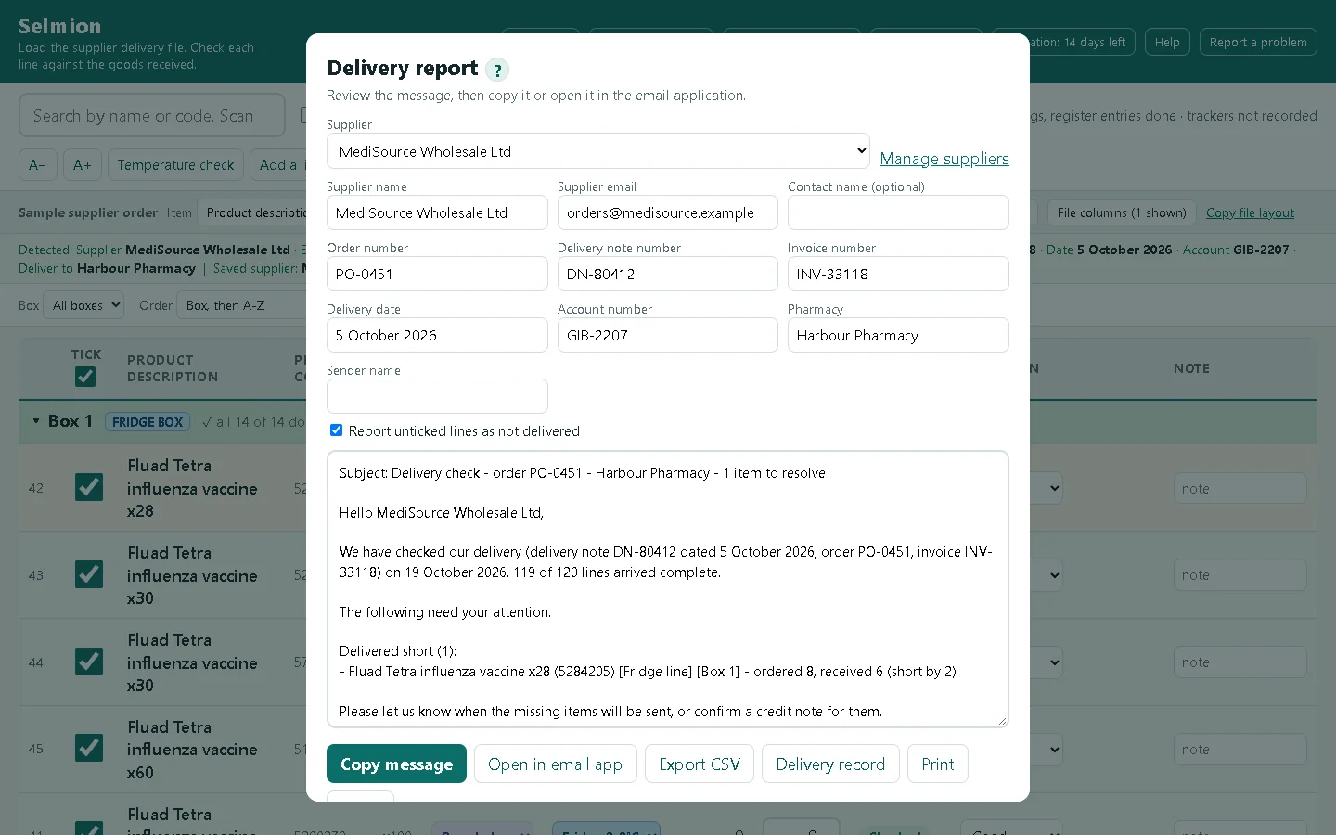The image size is (1336, 835).
Task: Open the Temperature check
Action: [175, 165]
